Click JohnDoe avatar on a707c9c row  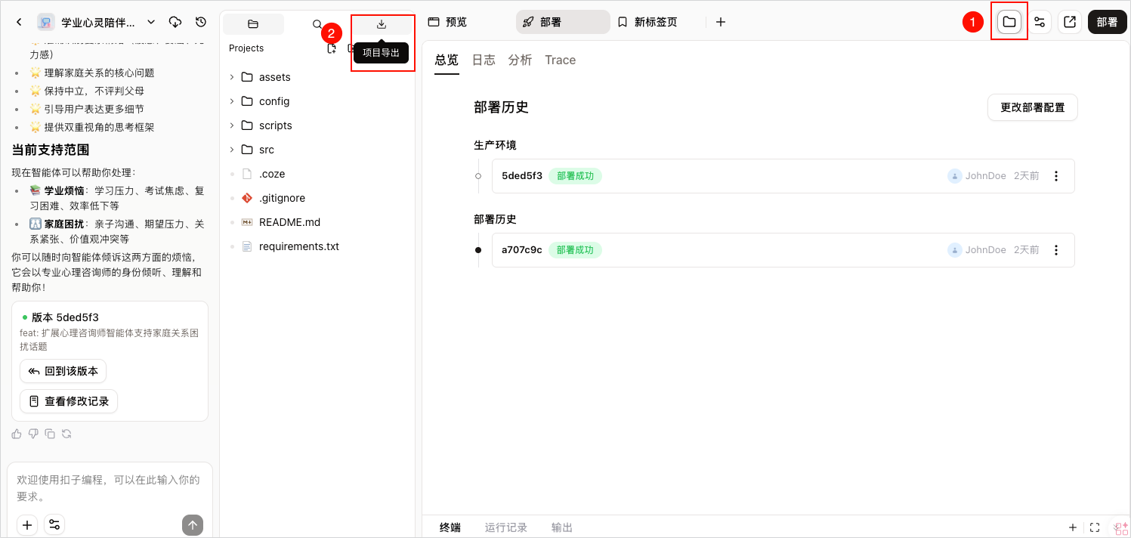click(955, 250)
